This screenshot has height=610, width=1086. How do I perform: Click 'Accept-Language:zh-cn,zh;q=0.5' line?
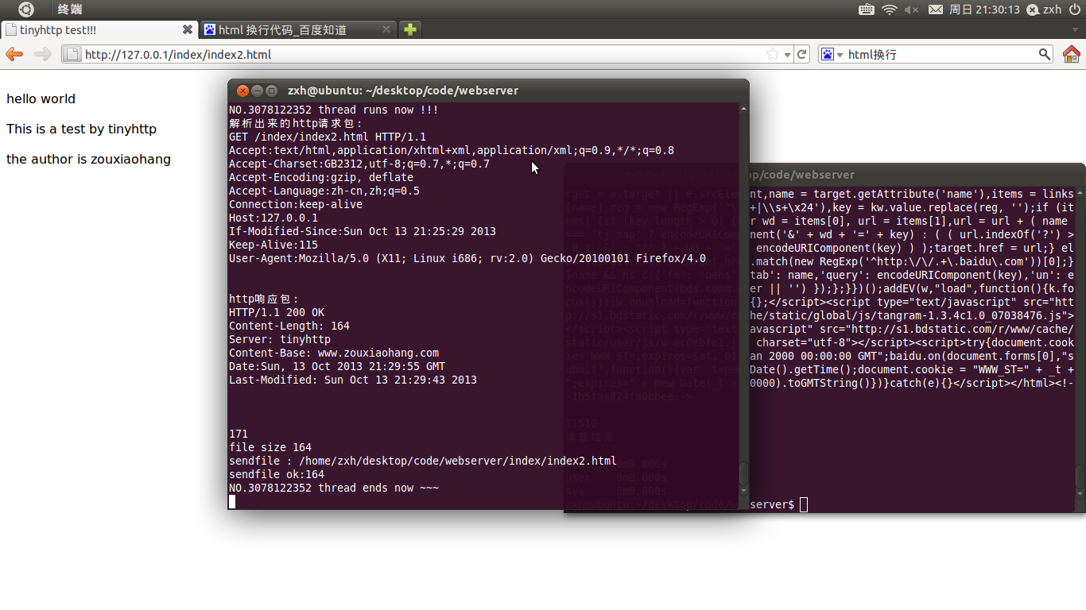[x=324, y=191]
